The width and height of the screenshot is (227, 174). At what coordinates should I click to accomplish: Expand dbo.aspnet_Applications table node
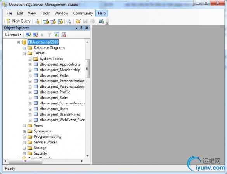point(30,64)
